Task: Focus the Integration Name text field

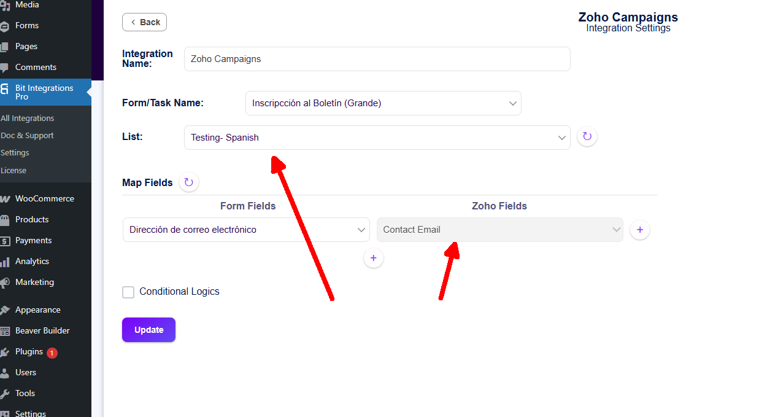Action: coord(377,59)
